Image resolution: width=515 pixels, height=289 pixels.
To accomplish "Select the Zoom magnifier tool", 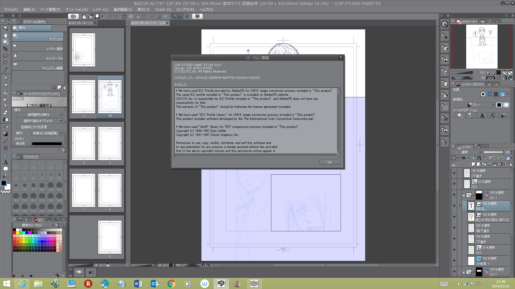I will coord(5,28).
